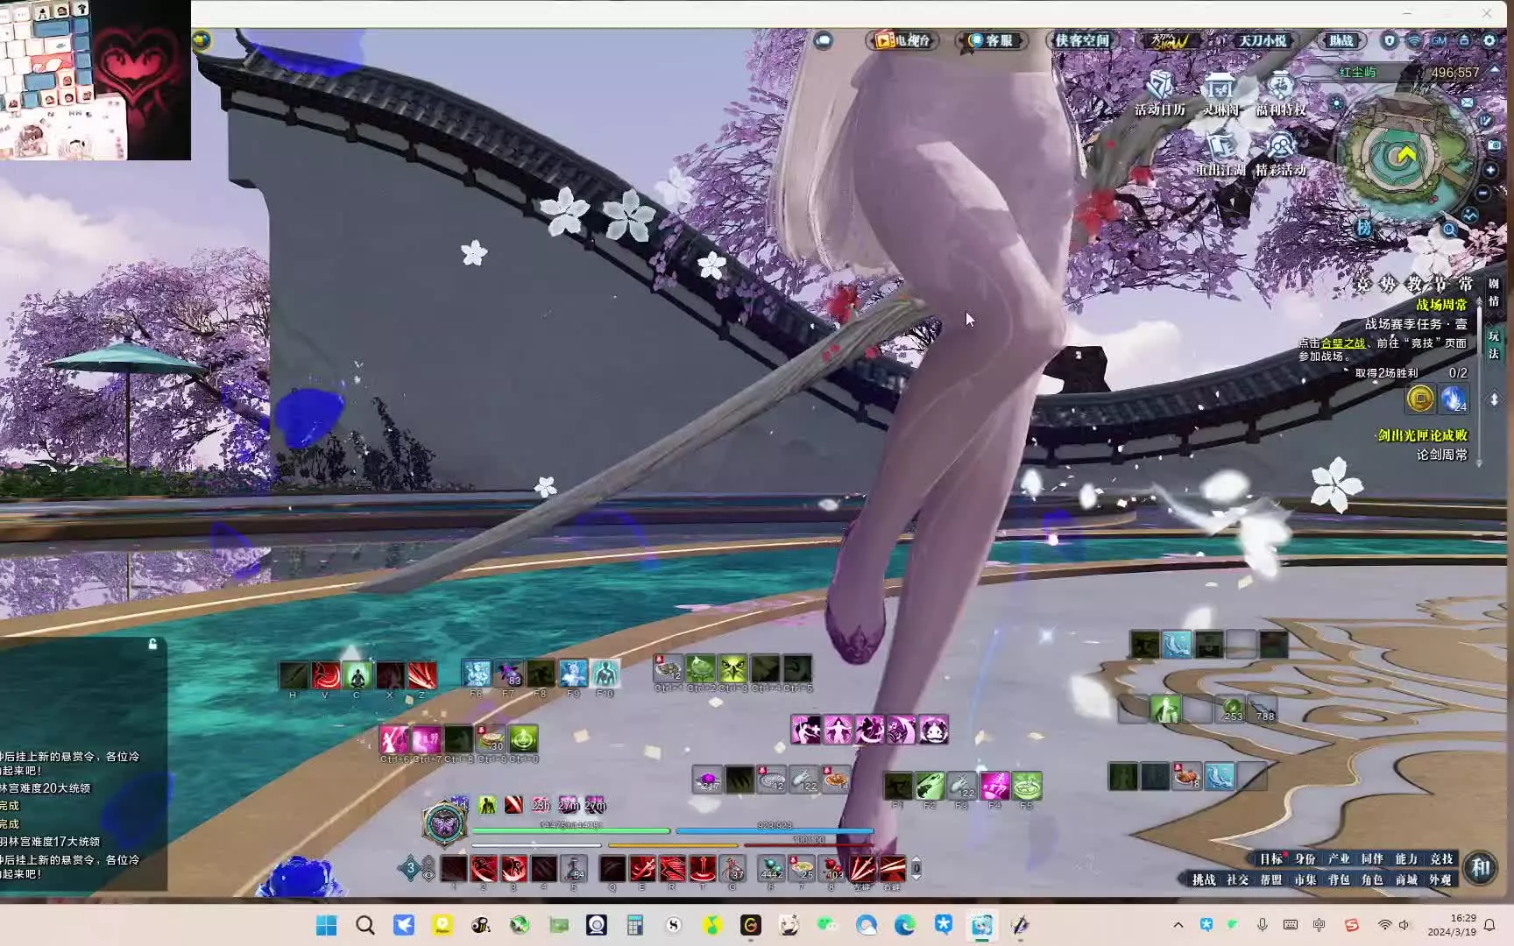Viewport: 1514px width, 946px height.
Task: Use the Ctrl+0 green potion slot
Action: point(523,738)
